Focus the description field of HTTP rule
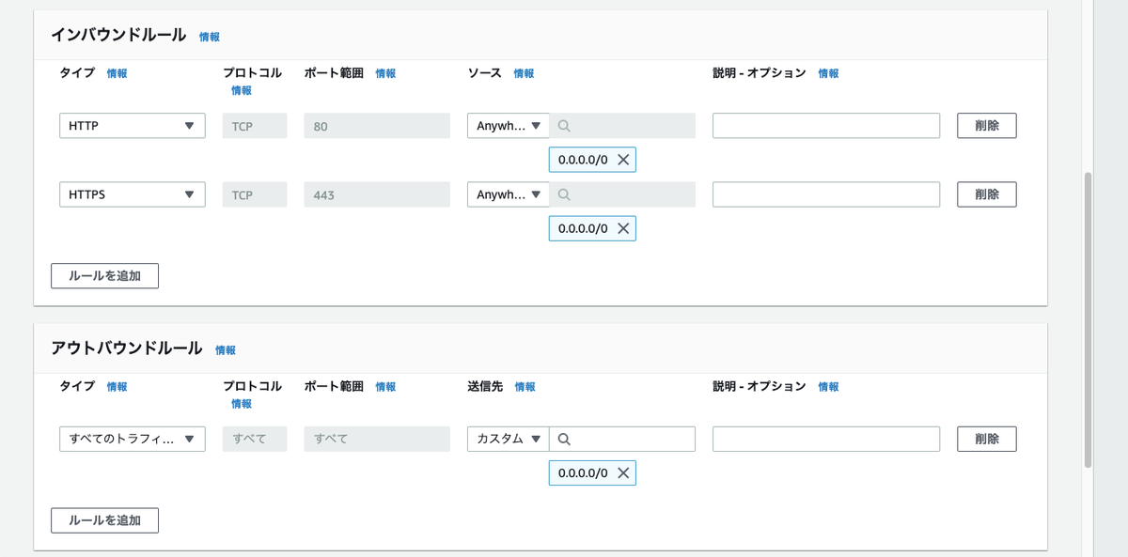The width and height of the screenshot is (1128, 557). pos(826,126)
